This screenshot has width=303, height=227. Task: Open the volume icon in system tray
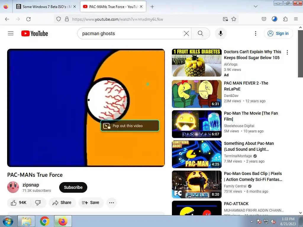273,222
